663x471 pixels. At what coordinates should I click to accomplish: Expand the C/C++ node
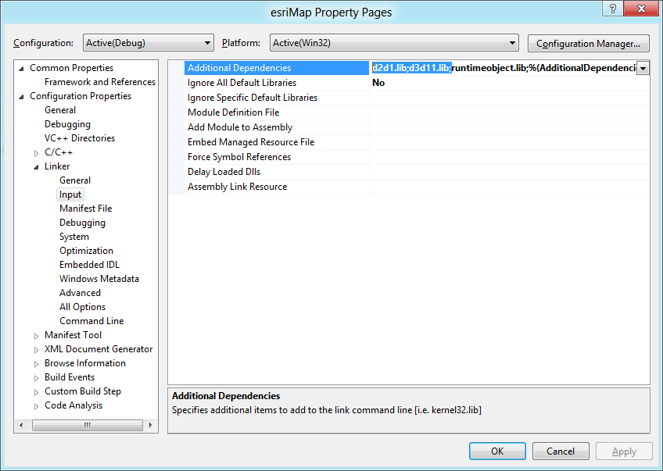(37, 153)
